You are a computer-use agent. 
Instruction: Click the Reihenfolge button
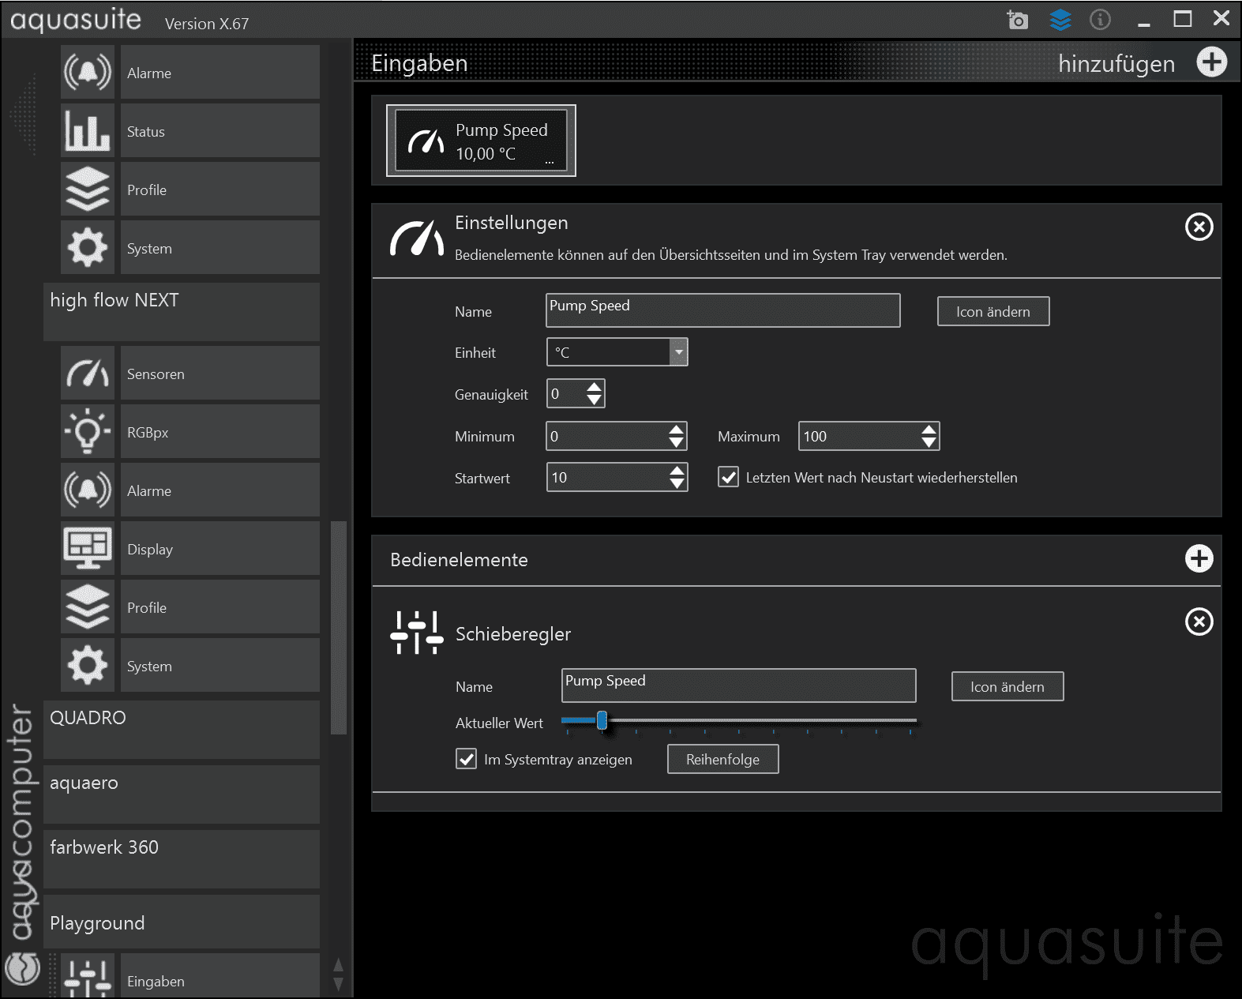click(x=722, y=759)
